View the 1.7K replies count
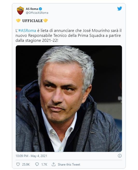Screen dimensions: 138x170 coord(44,165)
